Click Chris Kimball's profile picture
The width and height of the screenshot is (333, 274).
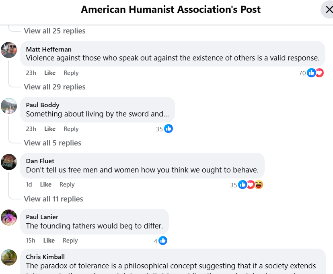click(x=9, y=257)
